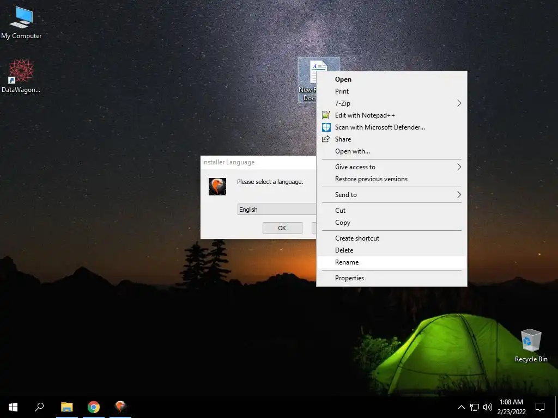Screen dimensions: 558x418
Task: Select the New Rich Text Document file icon
Action: point(307,80)
